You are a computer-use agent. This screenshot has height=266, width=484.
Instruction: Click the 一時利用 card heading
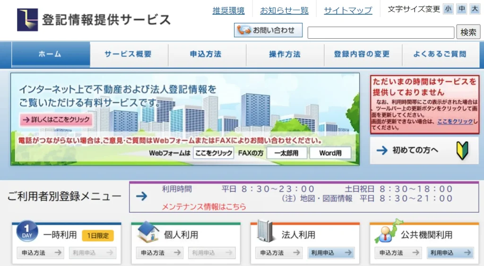click(x=60, y=235)
